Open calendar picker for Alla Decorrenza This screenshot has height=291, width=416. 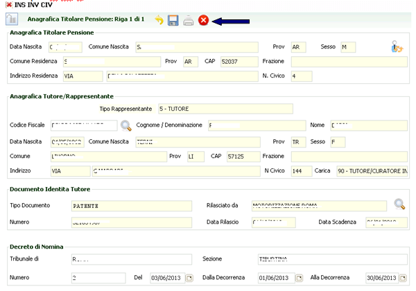403,278
